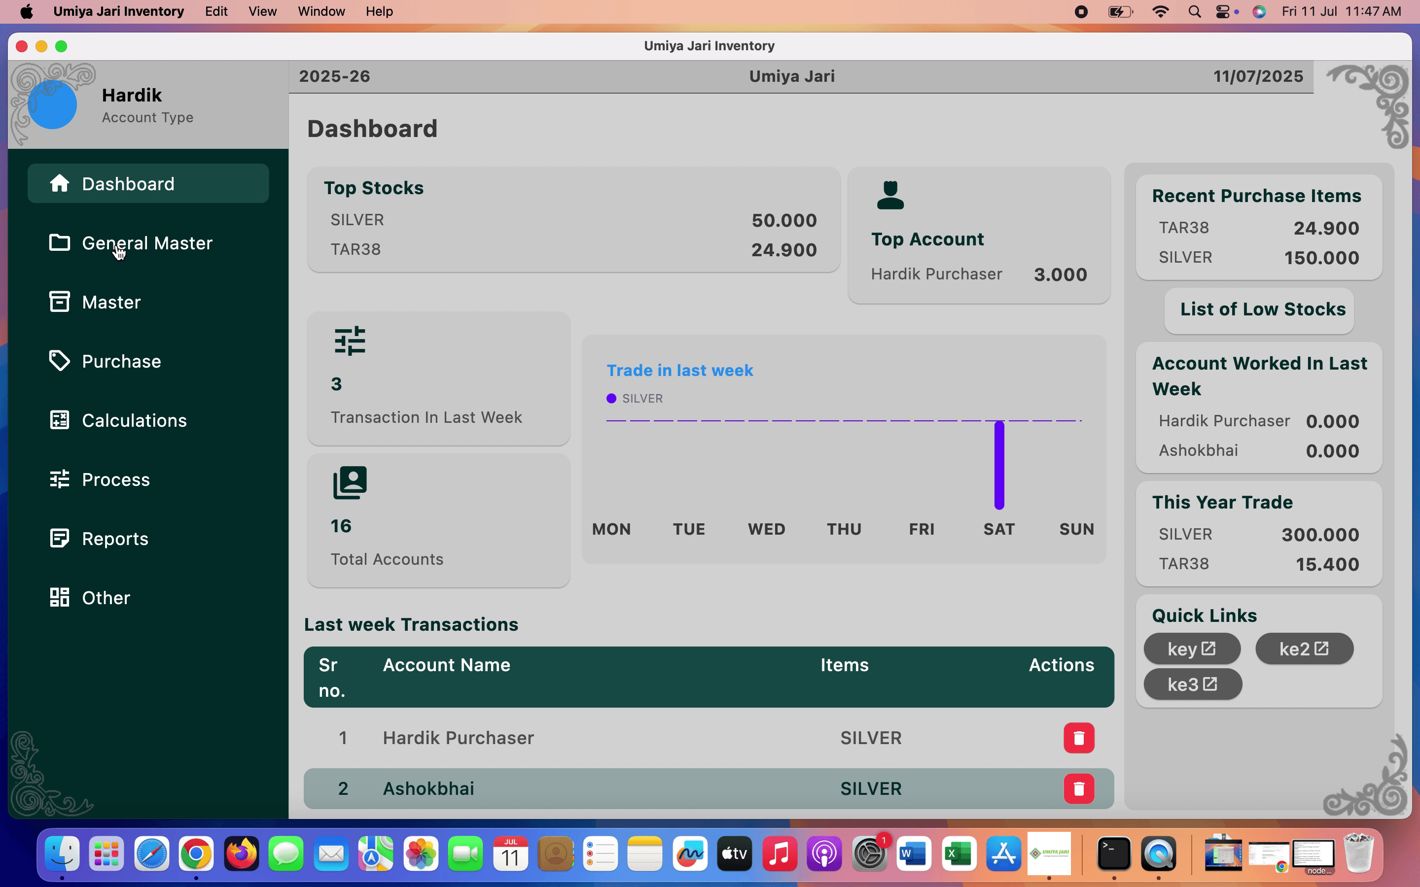Click the purple SAT bar in chart
The image size is (1420, 887).
click(x=999, y=465)
